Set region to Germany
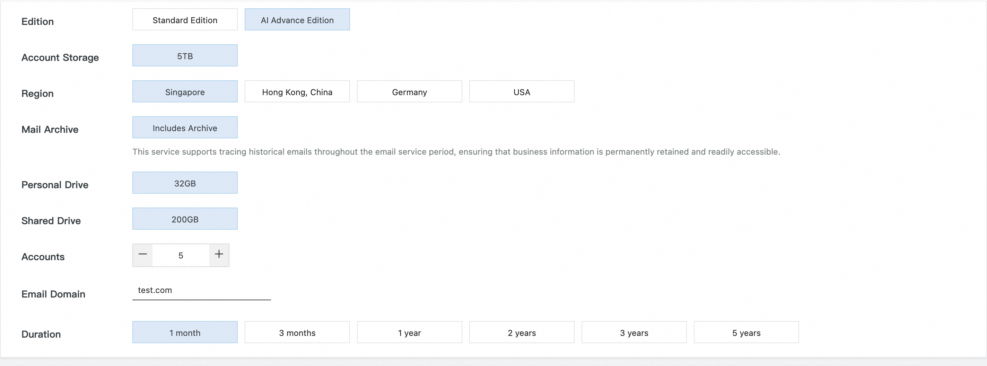This screenshot has width=987, height=366. pyautogui.click(x=409, y=92)
